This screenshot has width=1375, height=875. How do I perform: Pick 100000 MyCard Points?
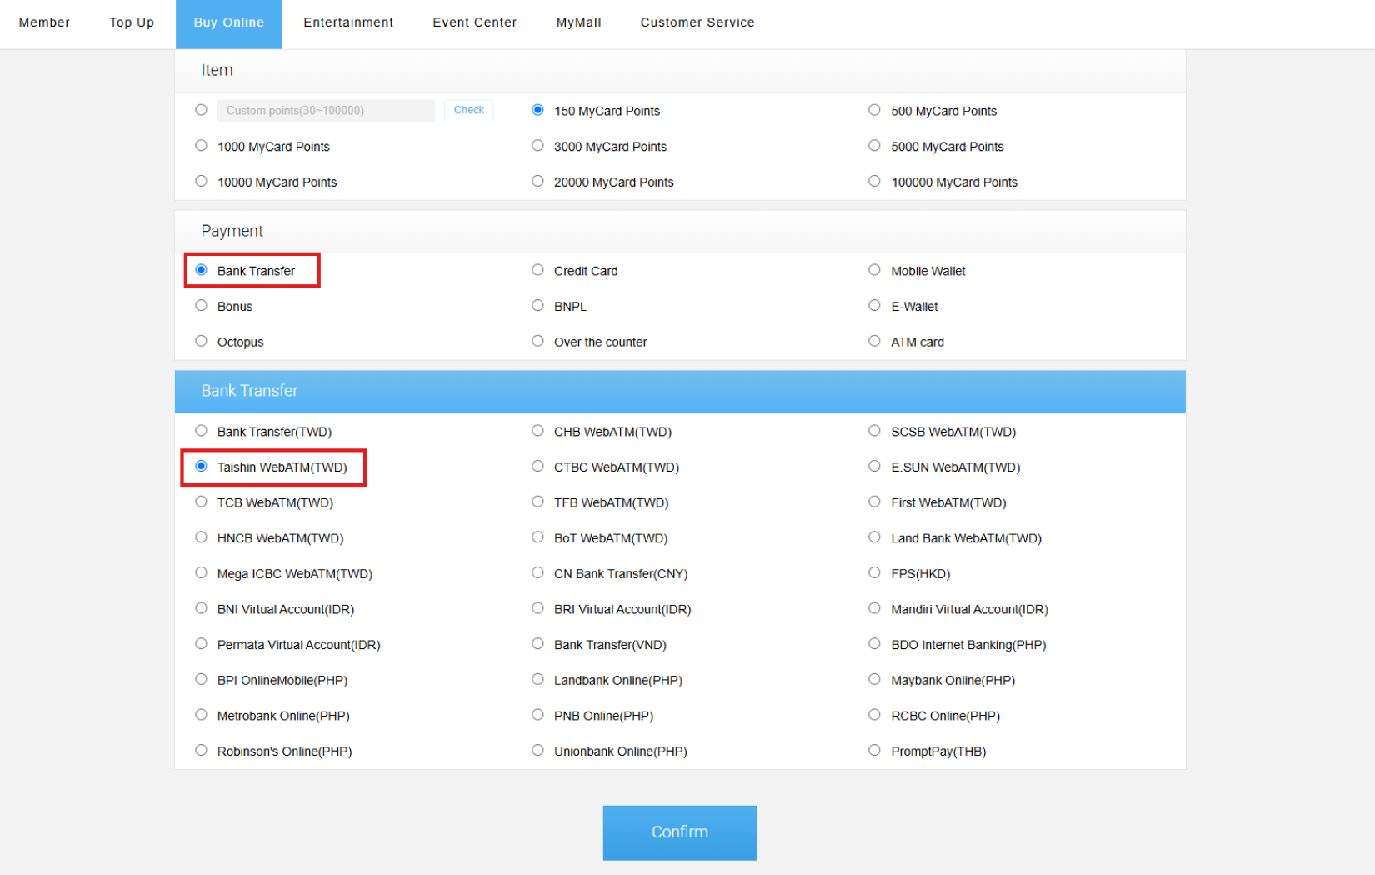pyautogui.click(x=874, y=181)
